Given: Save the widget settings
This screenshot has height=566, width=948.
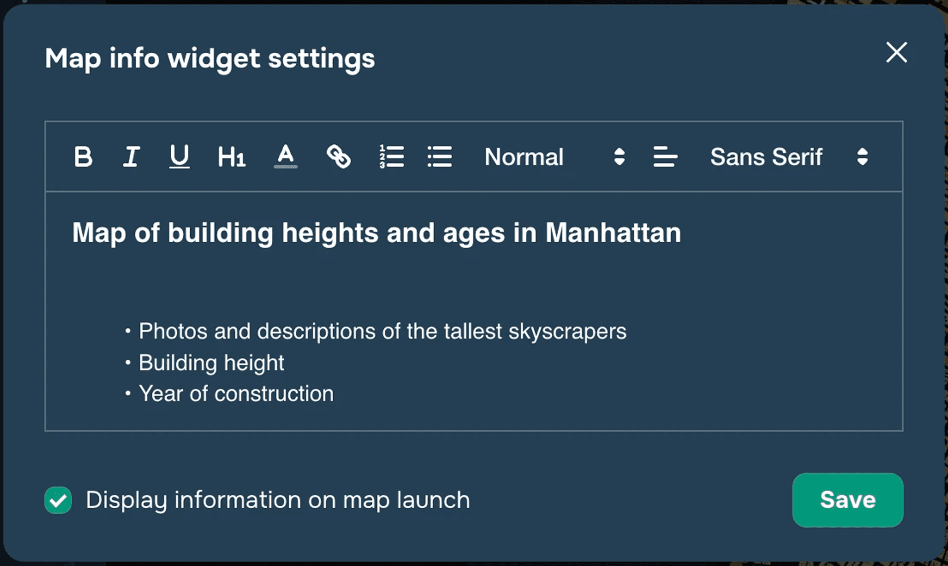Looking at the screenshot, I should click(x=848, y=500).
